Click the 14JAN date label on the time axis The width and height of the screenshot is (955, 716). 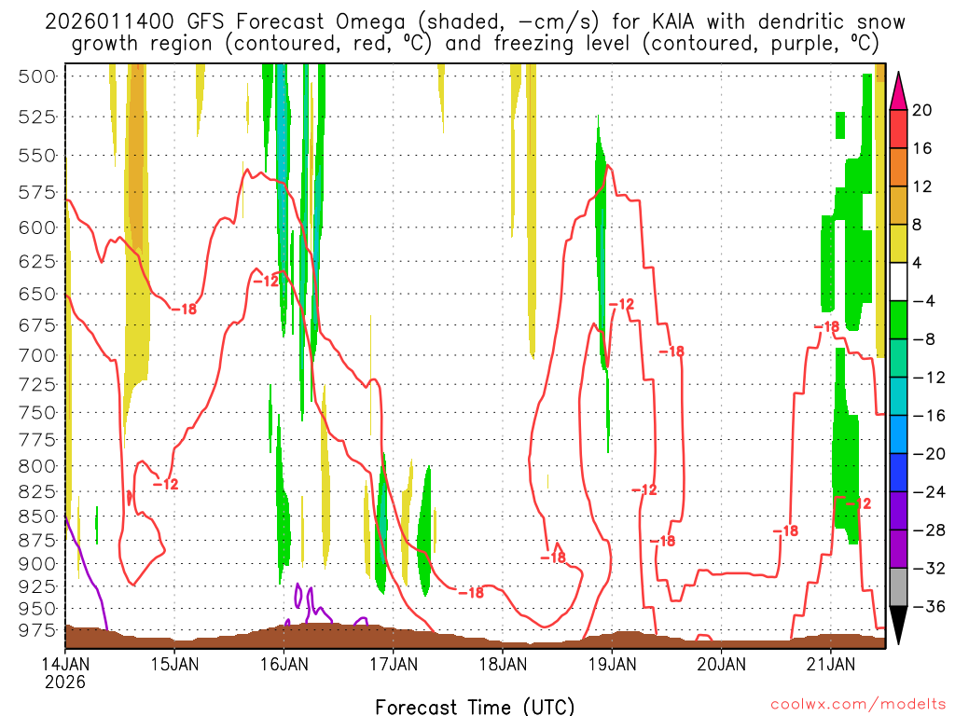pos(65,663)
